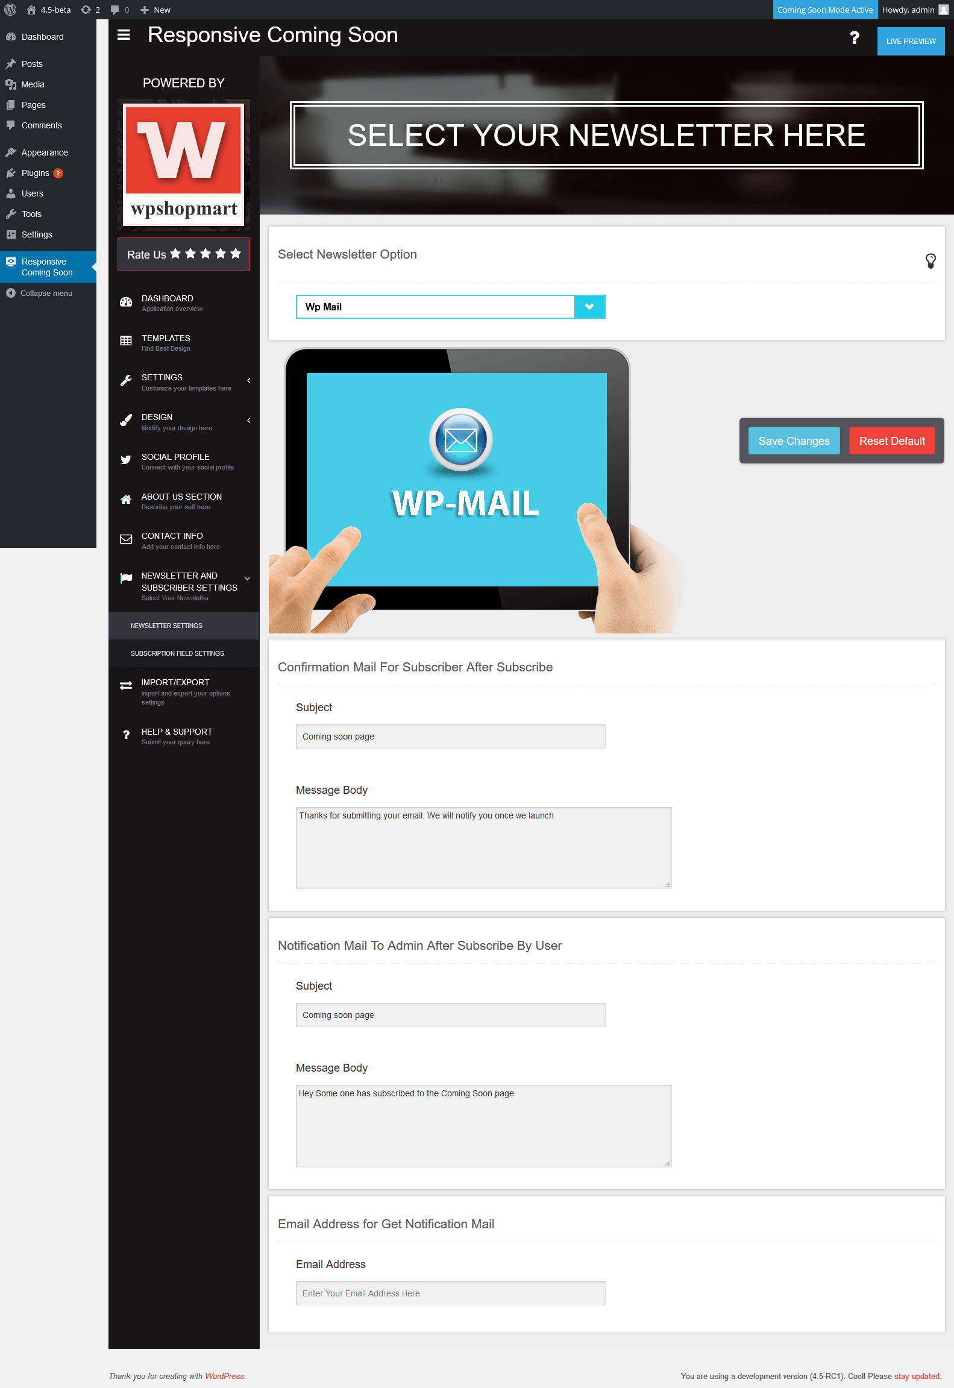Image resolution: width=954 pixels, height=1388 pixels.
Task: Click the plus New icon in admin bar
Action: (145, 10)
